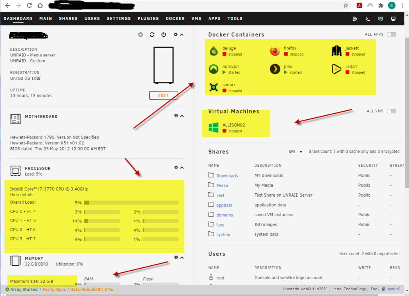Open browser three-dot menu

(403, 5)
